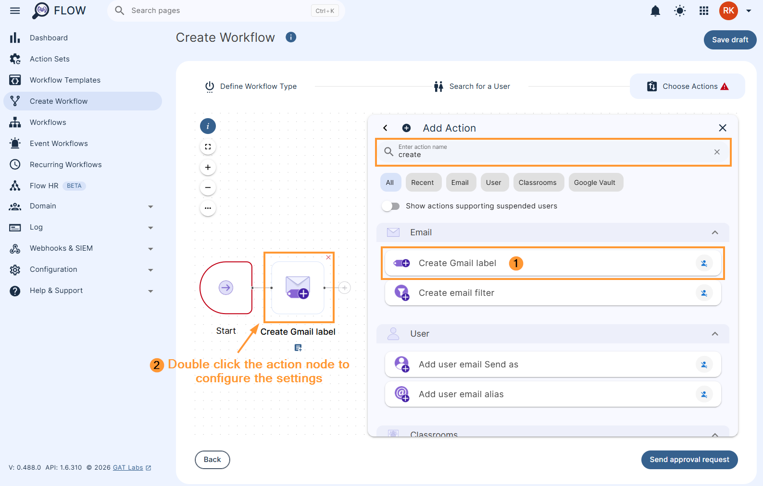Open notifications bell

pos(655,11)
